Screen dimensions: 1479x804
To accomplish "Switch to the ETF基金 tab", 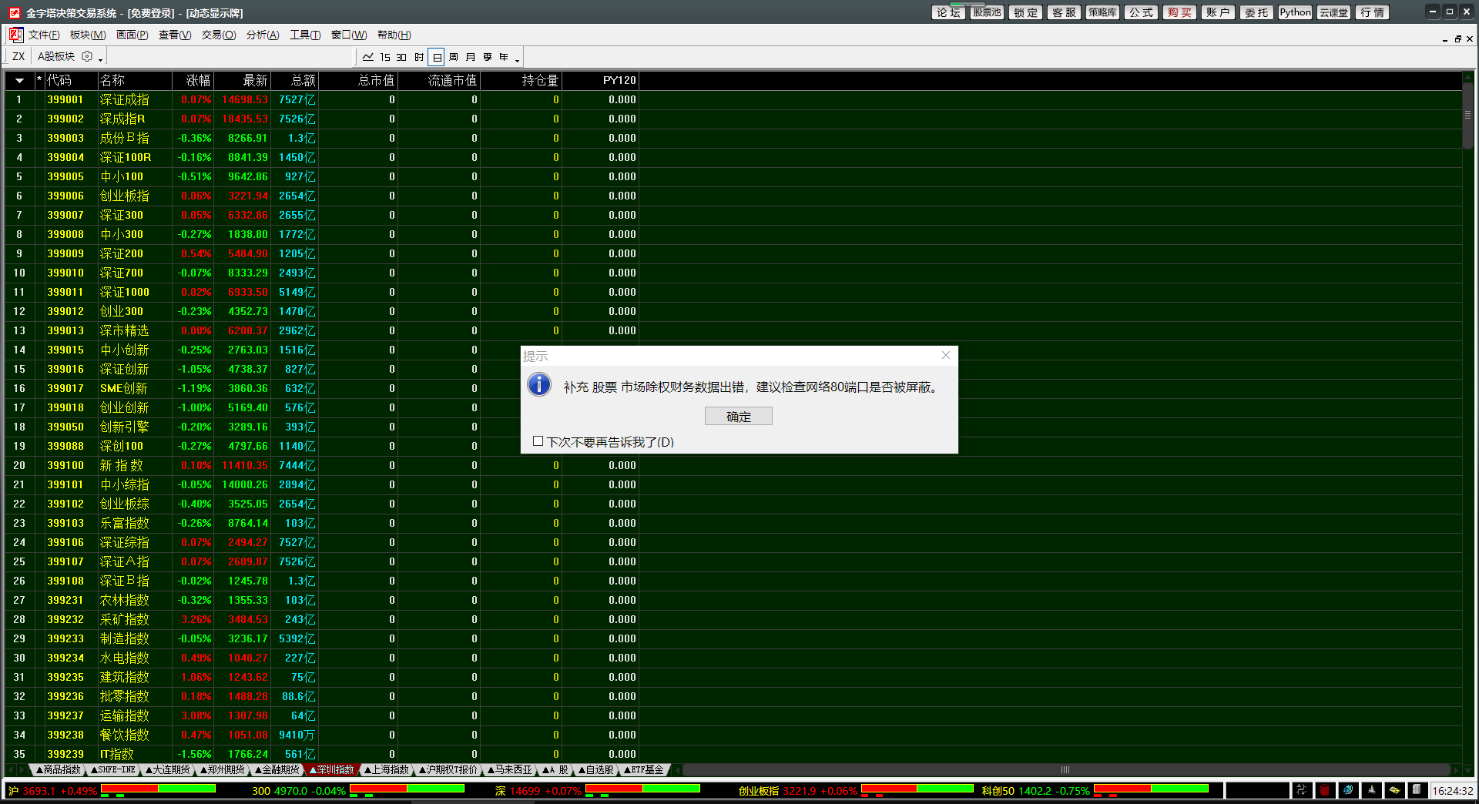I will [644, 769].
